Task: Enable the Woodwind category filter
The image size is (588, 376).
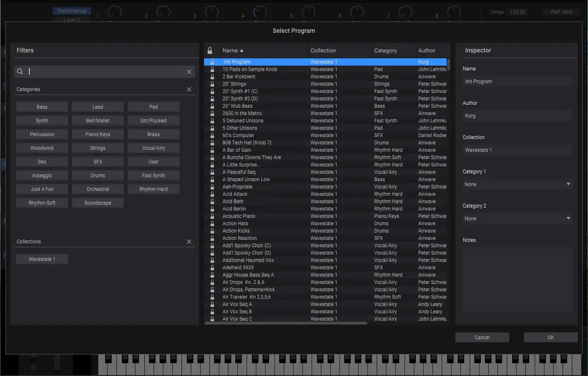Action: tap(42, 148)
